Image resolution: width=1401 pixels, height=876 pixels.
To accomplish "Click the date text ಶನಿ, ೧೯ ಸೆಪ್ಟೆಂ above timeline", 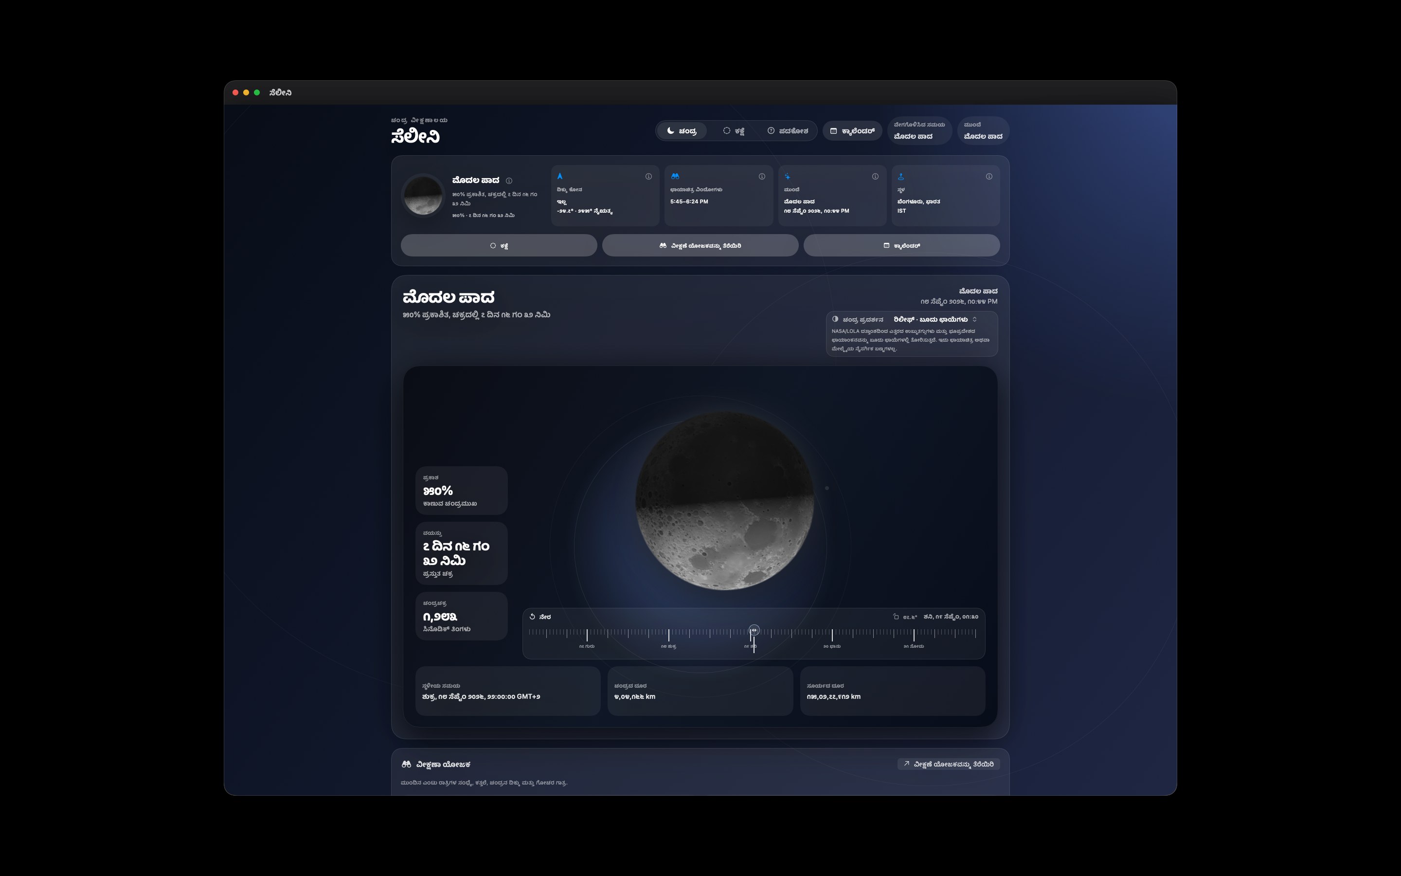I will coord(951,617).
